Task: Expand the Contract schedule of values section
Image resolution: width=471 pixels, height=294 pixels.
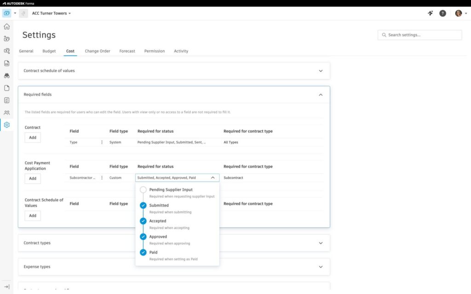Action: point(321,71)
